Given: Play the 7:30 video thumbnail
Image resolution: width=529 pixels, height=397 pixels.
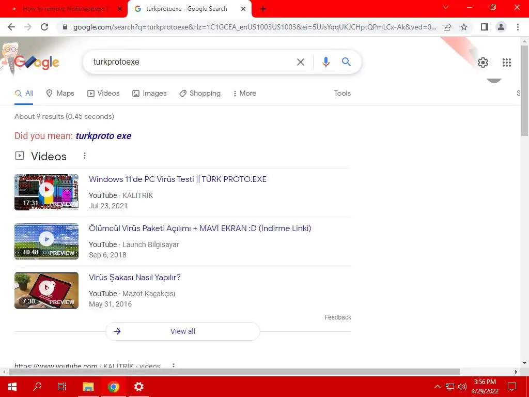Looking at the screenshot, I should click(46, 291).
